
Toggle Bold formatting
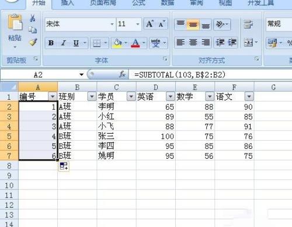click(51, 43)
